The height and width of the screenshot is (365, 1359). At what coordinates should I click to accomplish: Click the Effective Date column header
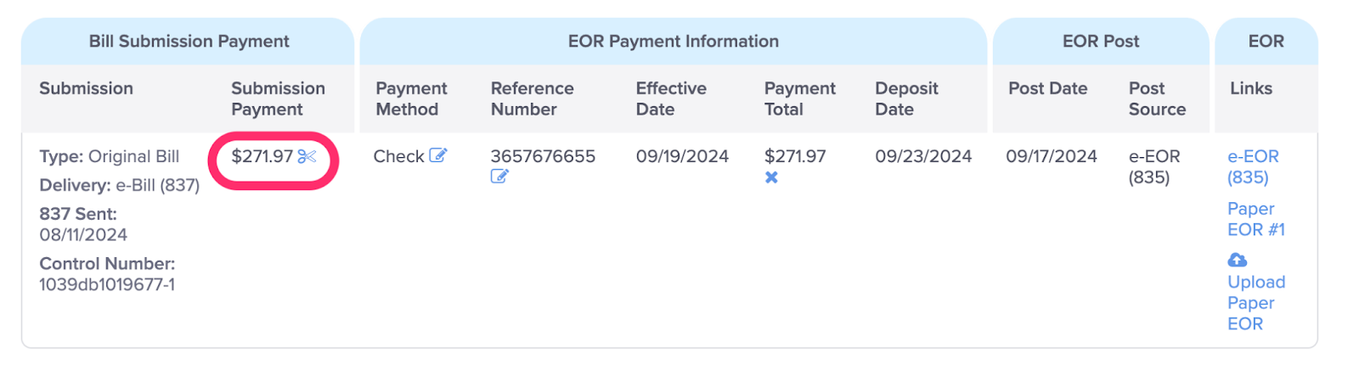pos(671,98)
